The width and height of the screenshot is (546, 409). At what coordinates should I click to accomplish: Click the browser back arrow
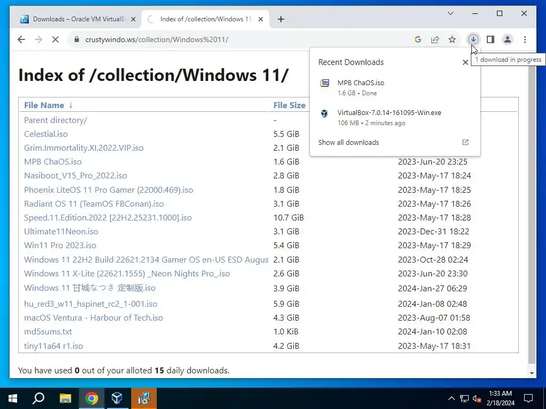pyautogui.click(x=21, y=39)
